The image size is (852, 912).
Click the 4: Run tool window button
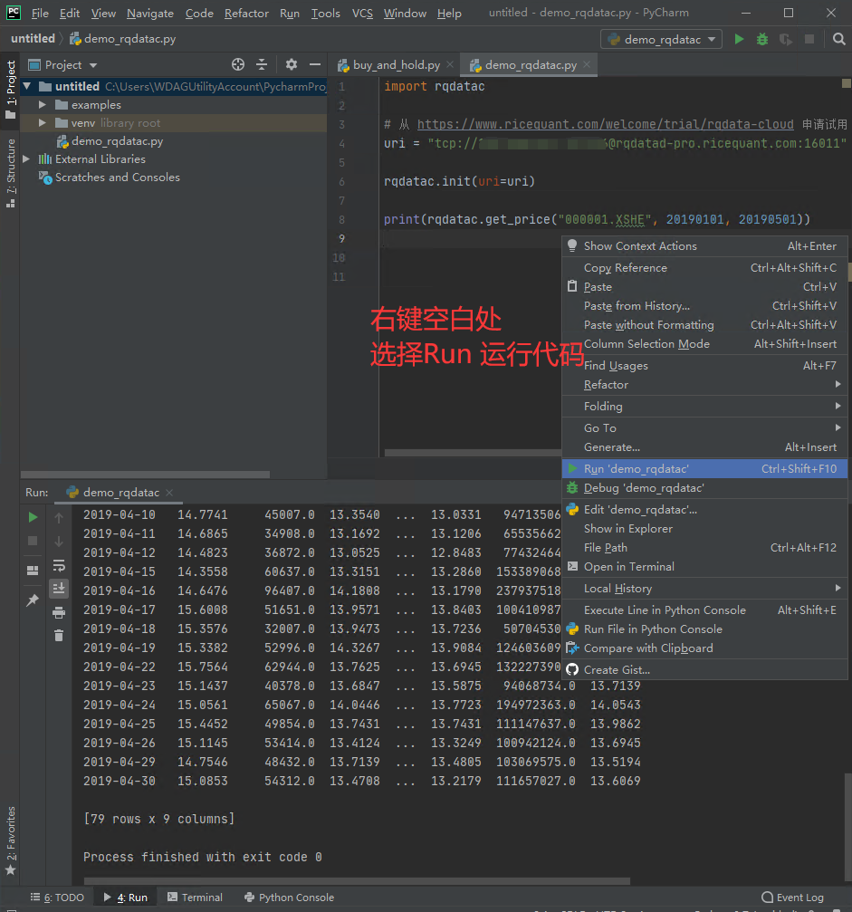point(126,898)
